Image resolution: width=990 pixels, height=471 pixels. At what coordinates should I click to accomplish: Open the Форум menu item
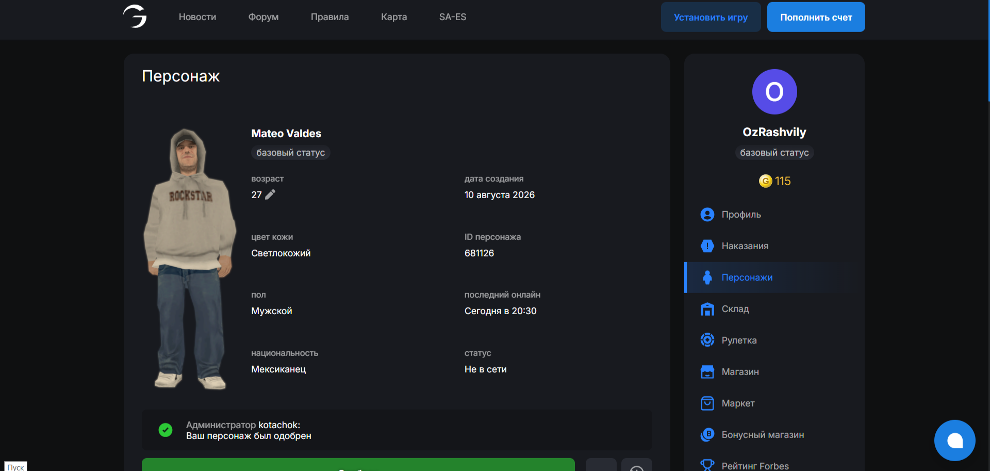[x=263, y=17]
